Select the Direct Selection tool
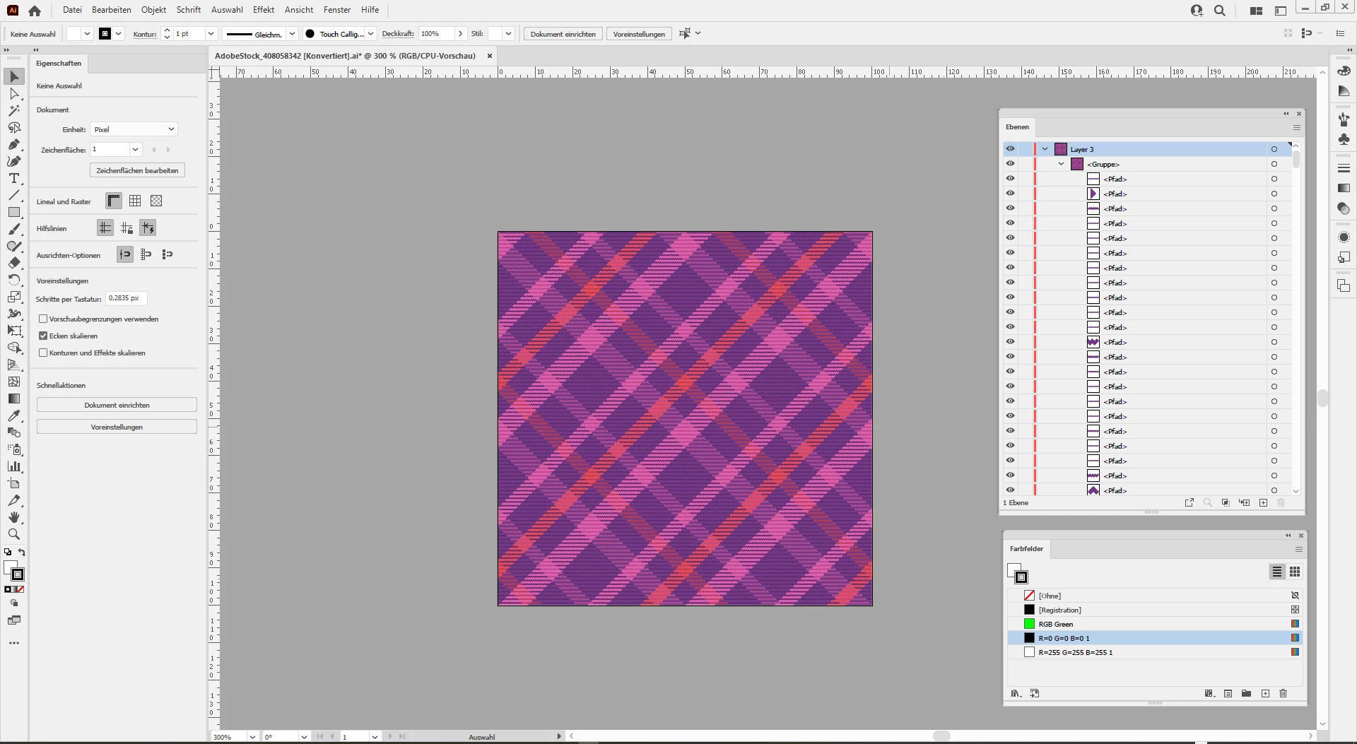This screenshot has height=744, width=1357. [14, 94]
